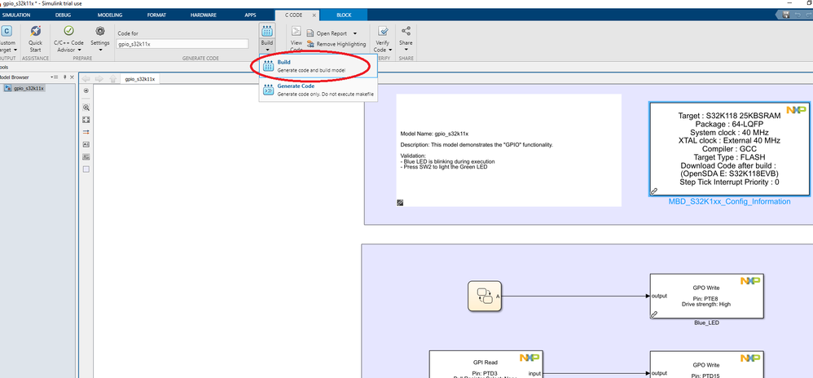Click the Open Report icon
Image resolution: width=813 pixels, height=378 pixels.
pyautogui.click(x=311, y=33)
